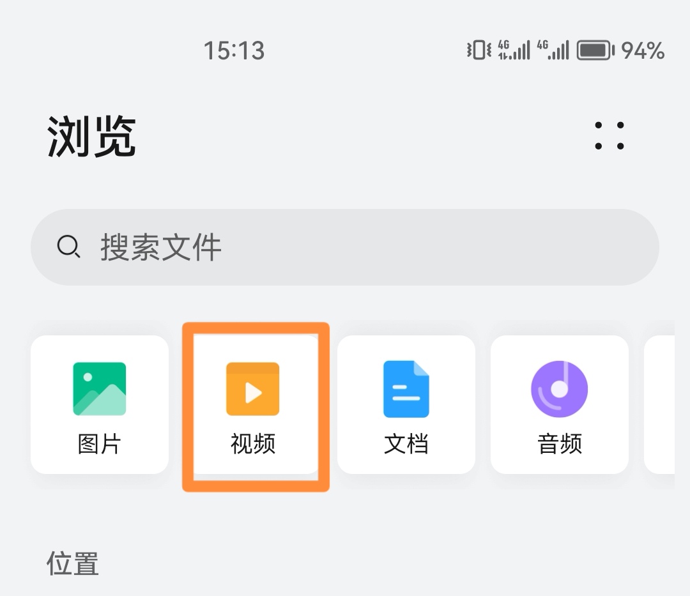This screenshot has width=690, height=596.
Task: Tap the 浏览 (Browse) page title
Action: coord(91,137)
